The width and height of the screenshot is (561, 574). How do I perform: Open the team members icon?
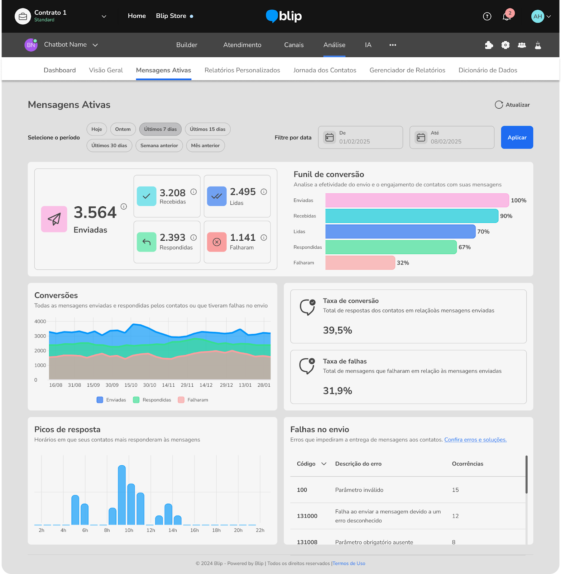click(522, 45)
